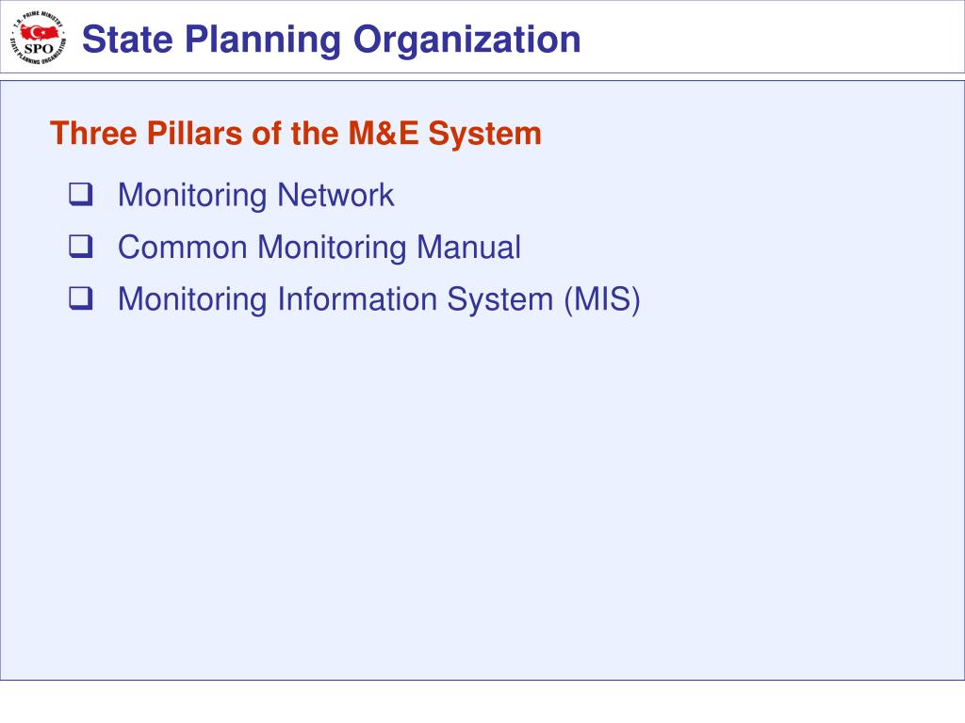Select the Three Pillars heading text
Screen dimensions: 965x723
tap(295, 134)
